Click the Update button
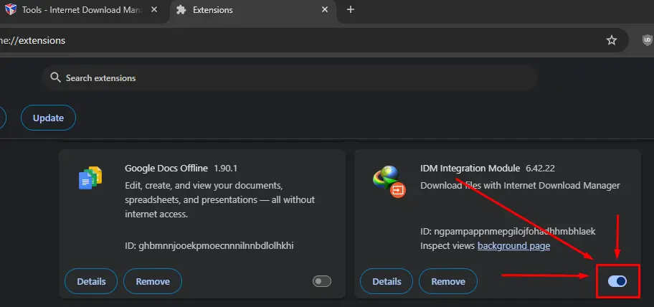Image resolution: width=654 pixels, height=307 pixels. [48, 118]
